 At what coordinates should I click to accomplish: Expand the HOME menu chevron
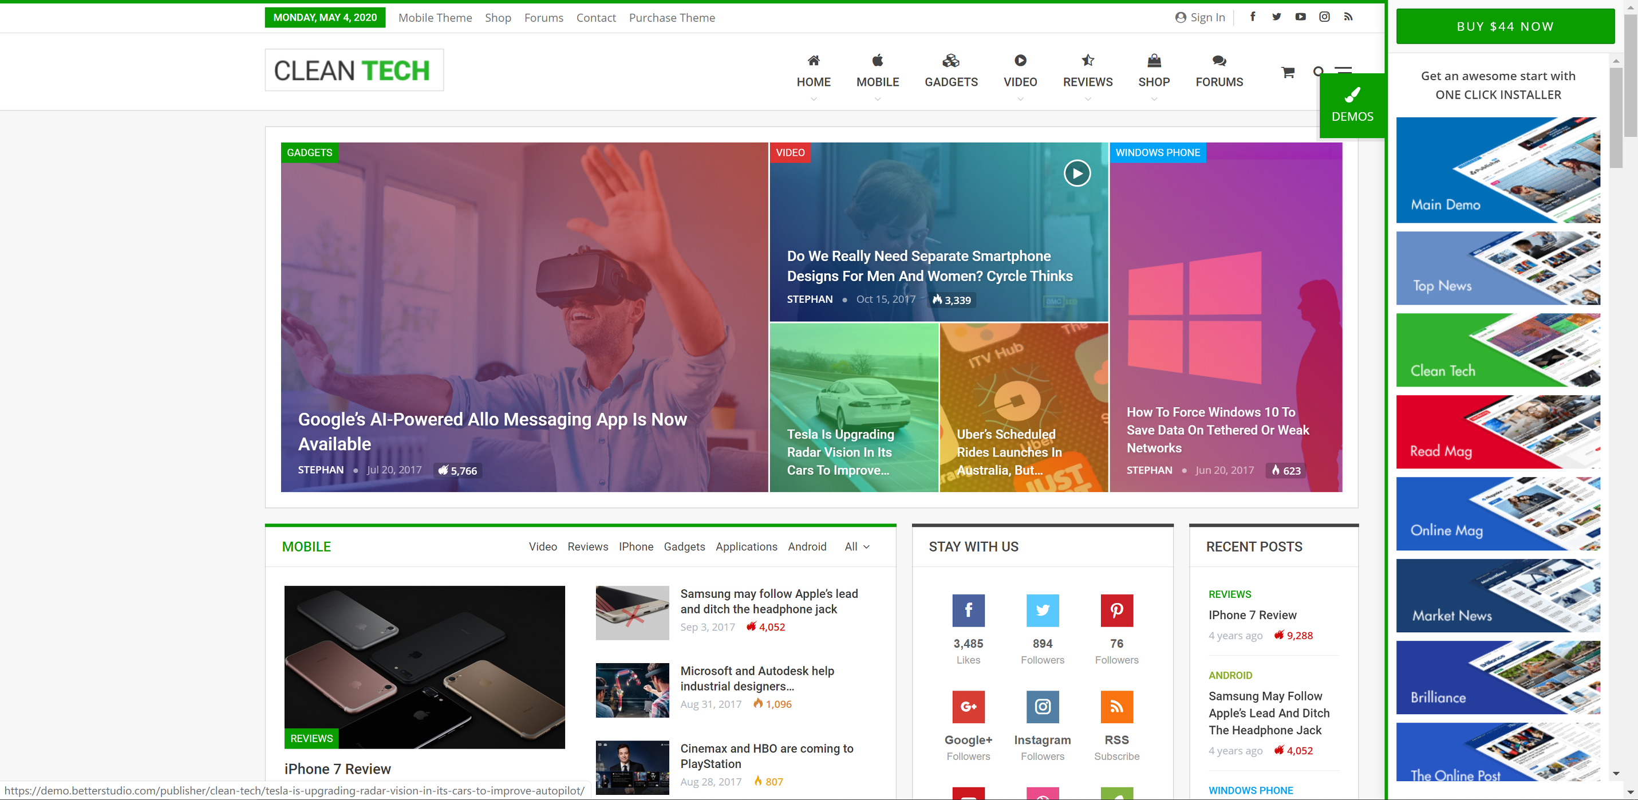coord(814,99)
